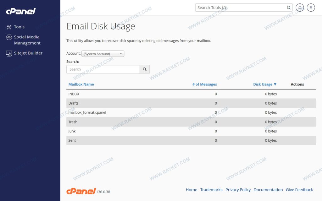
Task: Open notifications bell
Action: [x=300, y=8]
